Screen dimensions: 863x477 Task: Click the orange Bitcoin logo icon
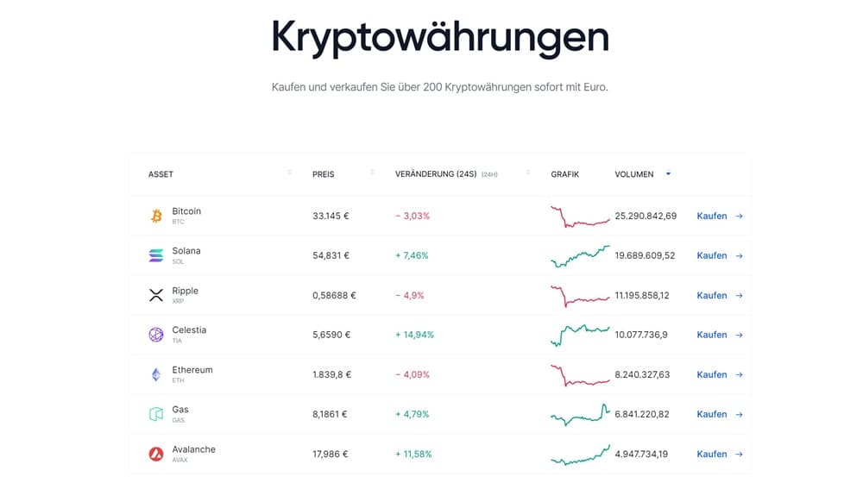[156, 216]
